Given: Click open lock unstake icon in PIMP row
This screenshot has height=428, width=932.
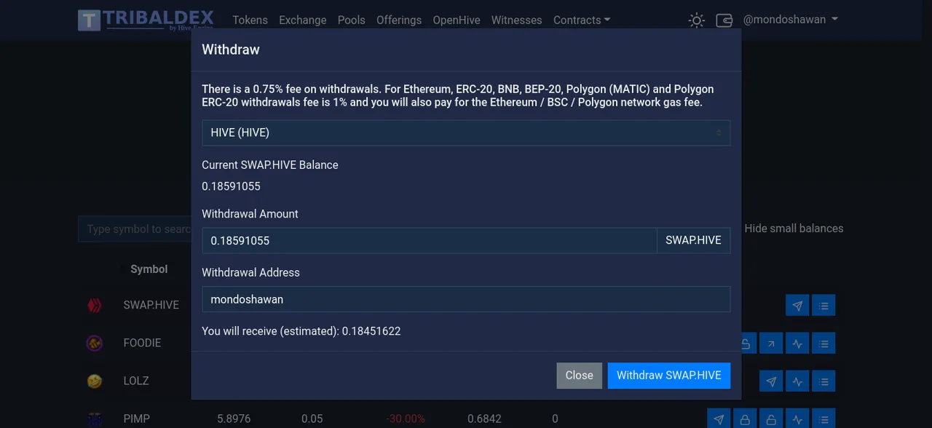Looking at the screenshot, I should click(771, 419).
